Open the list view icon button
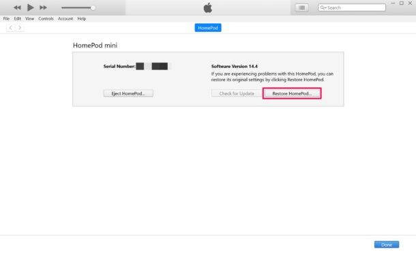Screen dimensions: 416x254 click(302, 7)
